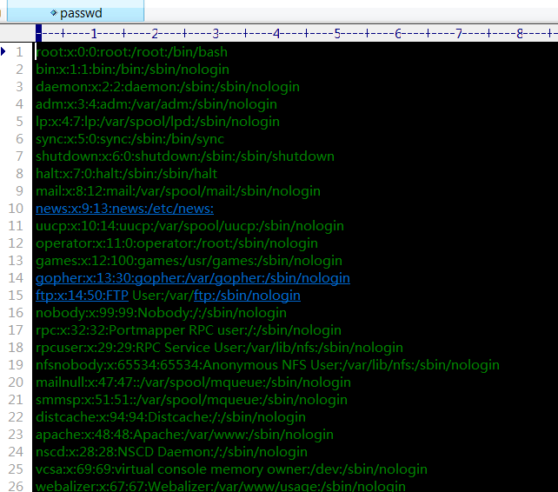Select line number 25 in the gutter
This screenshot has height=492, width=558.
coord(16,469)
